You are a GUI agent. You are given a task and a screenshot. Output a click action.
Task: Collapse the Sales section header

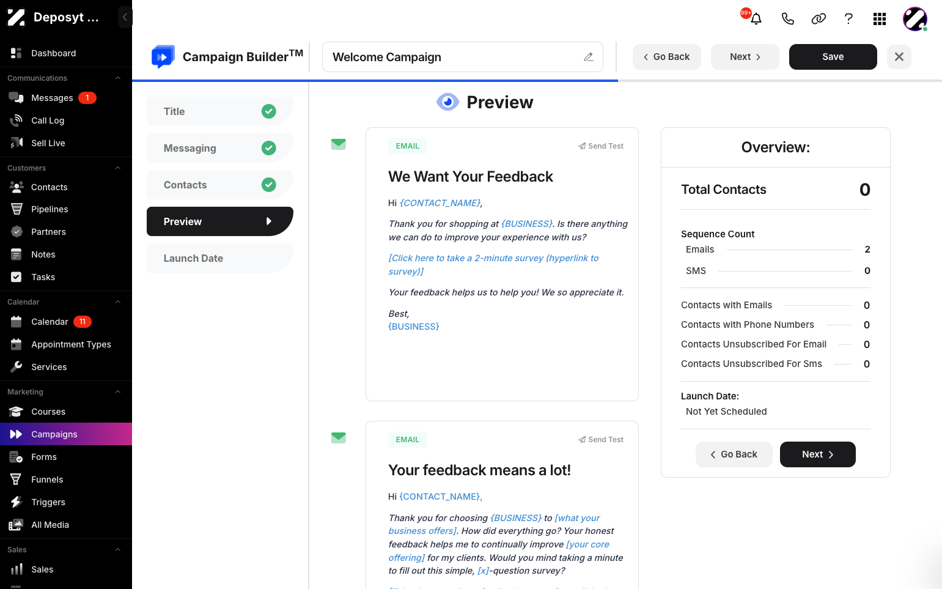click(x=118, y=550)
